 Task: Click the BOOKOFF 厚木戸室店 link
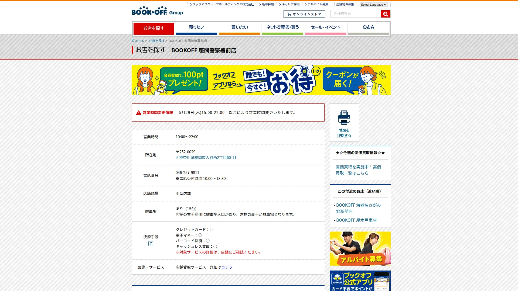point(356,220)
